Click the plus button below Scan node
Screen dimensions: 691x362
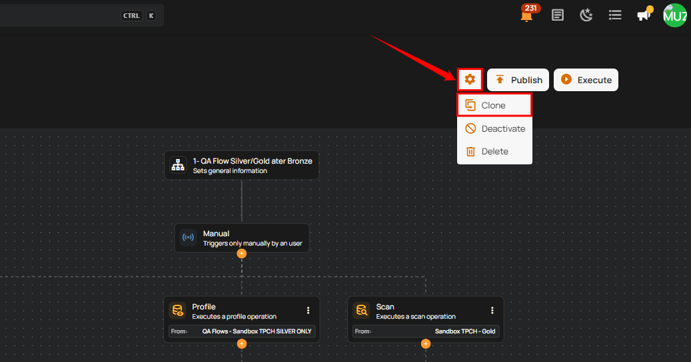(426, 344)
